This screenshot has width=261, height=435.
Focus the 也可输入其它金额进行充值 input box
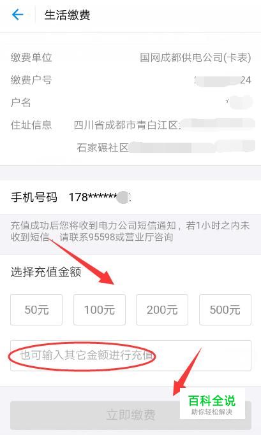(x=131, y=355)
